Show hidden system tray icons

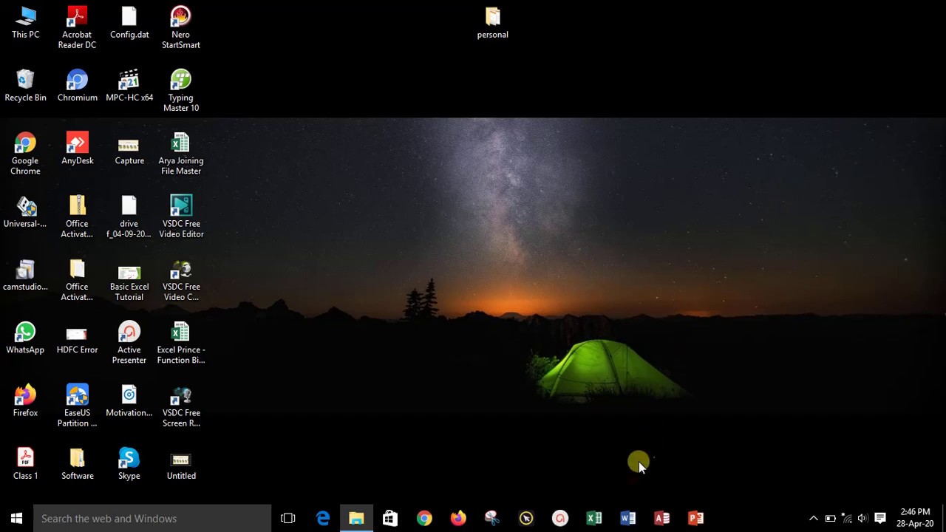814,518
